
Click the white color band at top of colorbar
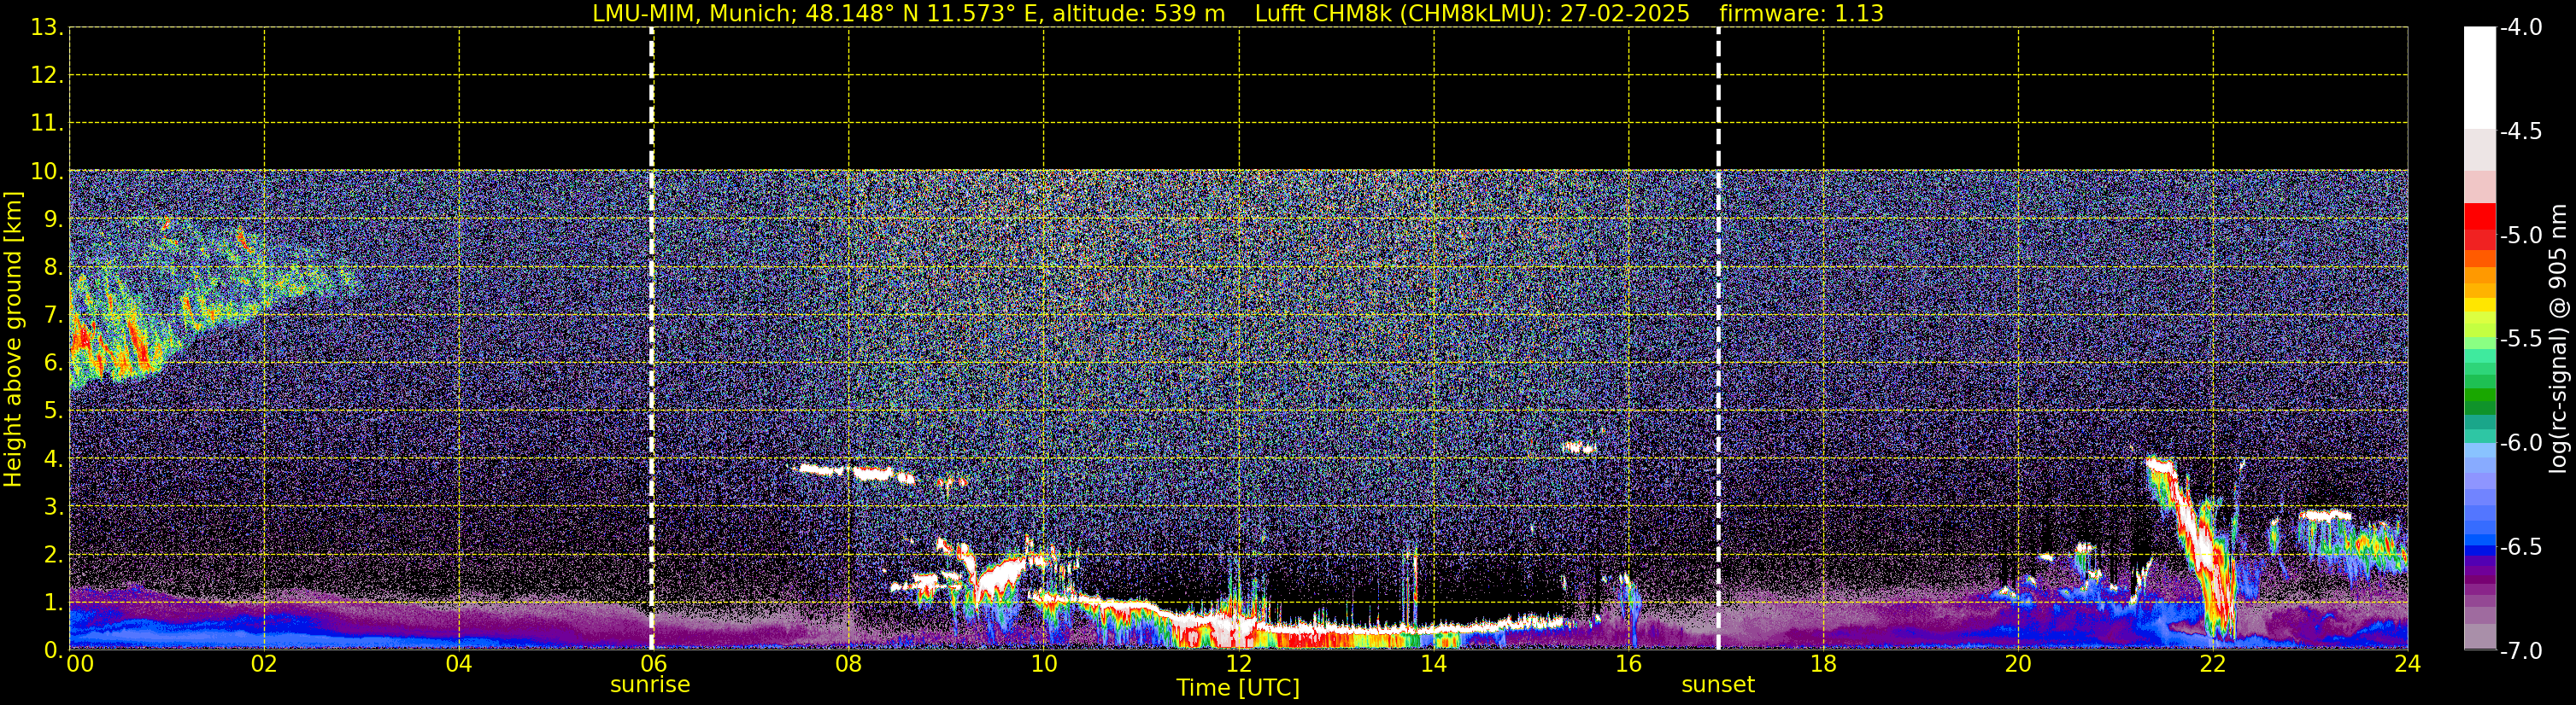coord(2480,78)
